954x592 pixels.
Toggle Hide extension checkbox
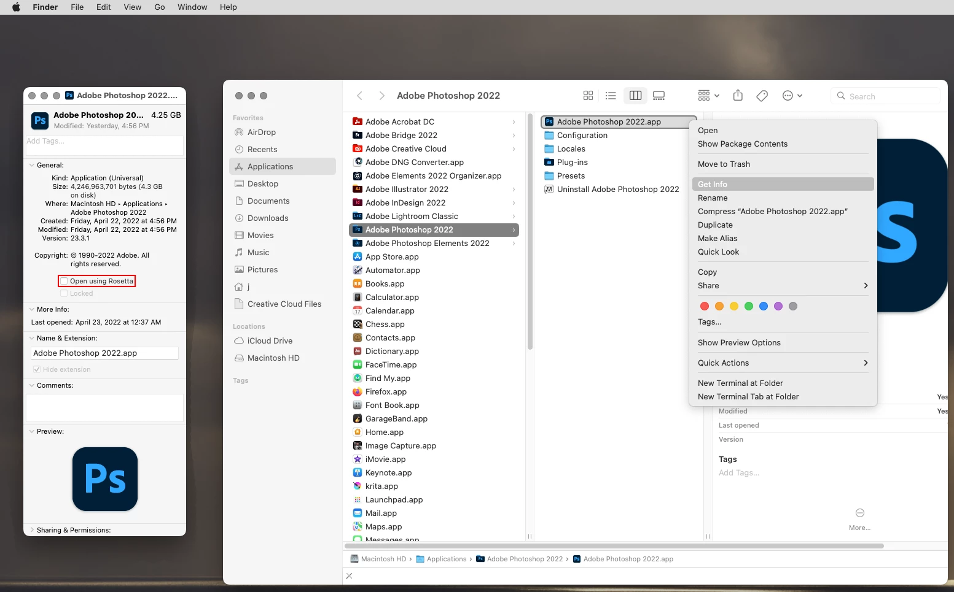tap(37, 369)
